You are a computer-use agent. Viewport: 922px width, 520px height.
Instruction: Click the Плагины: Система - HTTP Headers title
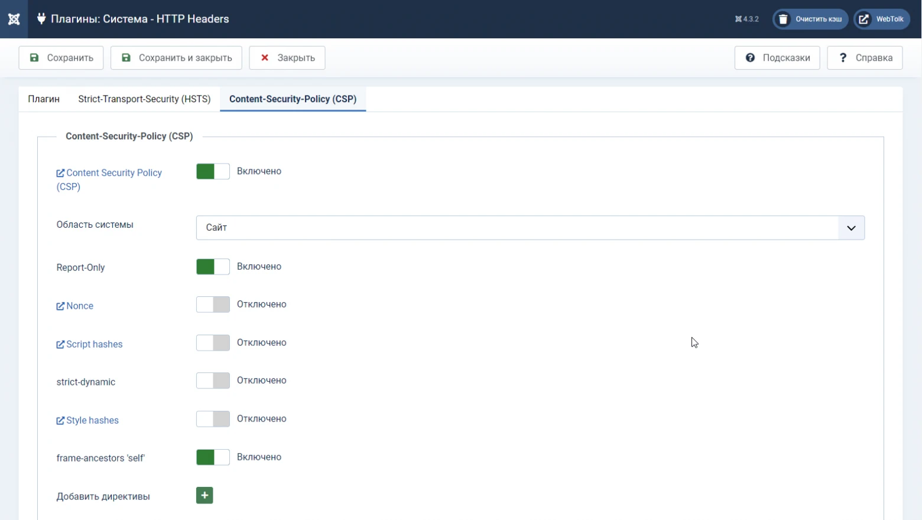pos(140,19)
